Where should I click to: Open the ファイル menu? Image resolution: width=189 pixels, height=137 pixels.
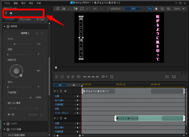7,3
